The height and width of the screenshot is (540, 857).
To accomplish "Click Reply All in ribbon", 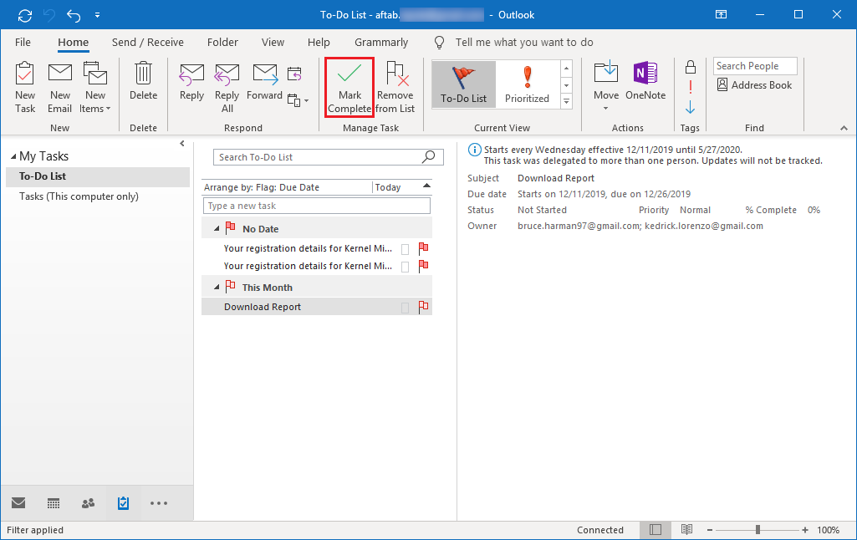I will [227, 88].
